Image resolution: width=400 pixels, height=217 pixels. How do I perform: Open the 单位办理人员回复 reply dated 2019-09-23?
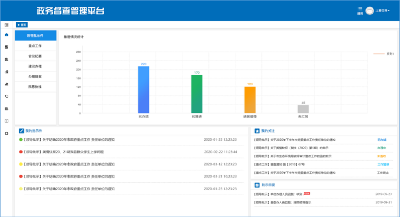278,194
